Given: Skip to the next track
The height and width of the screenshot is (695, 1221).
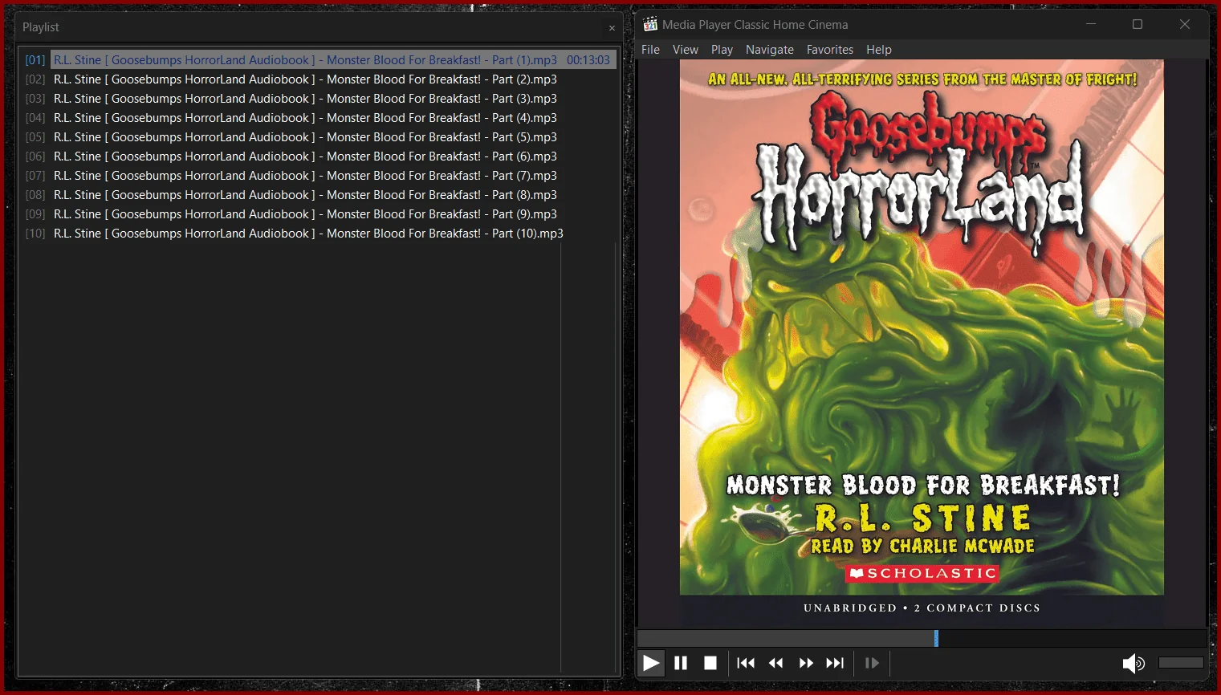Looking at the screenshot, I should tap(836, 663).
